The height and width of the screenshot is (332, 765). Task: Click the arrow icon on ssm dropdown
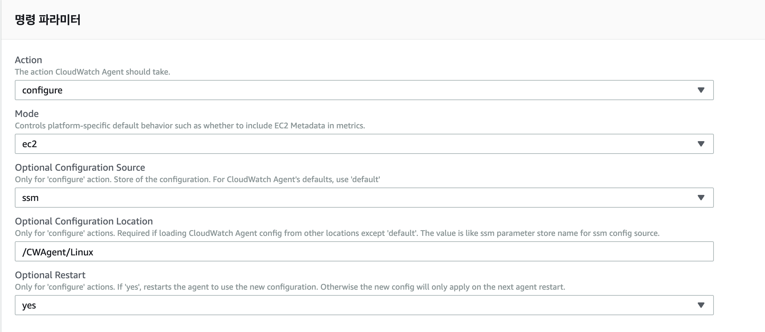(x=701, y=198)
